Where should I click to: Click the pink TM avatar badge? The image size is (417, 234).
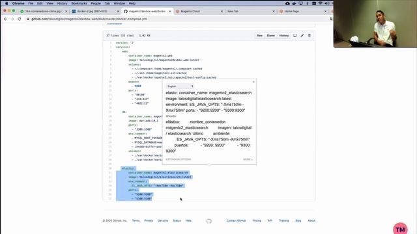click(x=400, y=229)
